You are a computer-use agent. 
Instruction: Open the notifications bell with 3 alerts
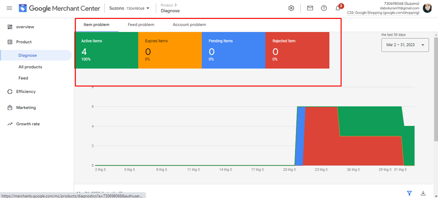(x=338, y=8)
